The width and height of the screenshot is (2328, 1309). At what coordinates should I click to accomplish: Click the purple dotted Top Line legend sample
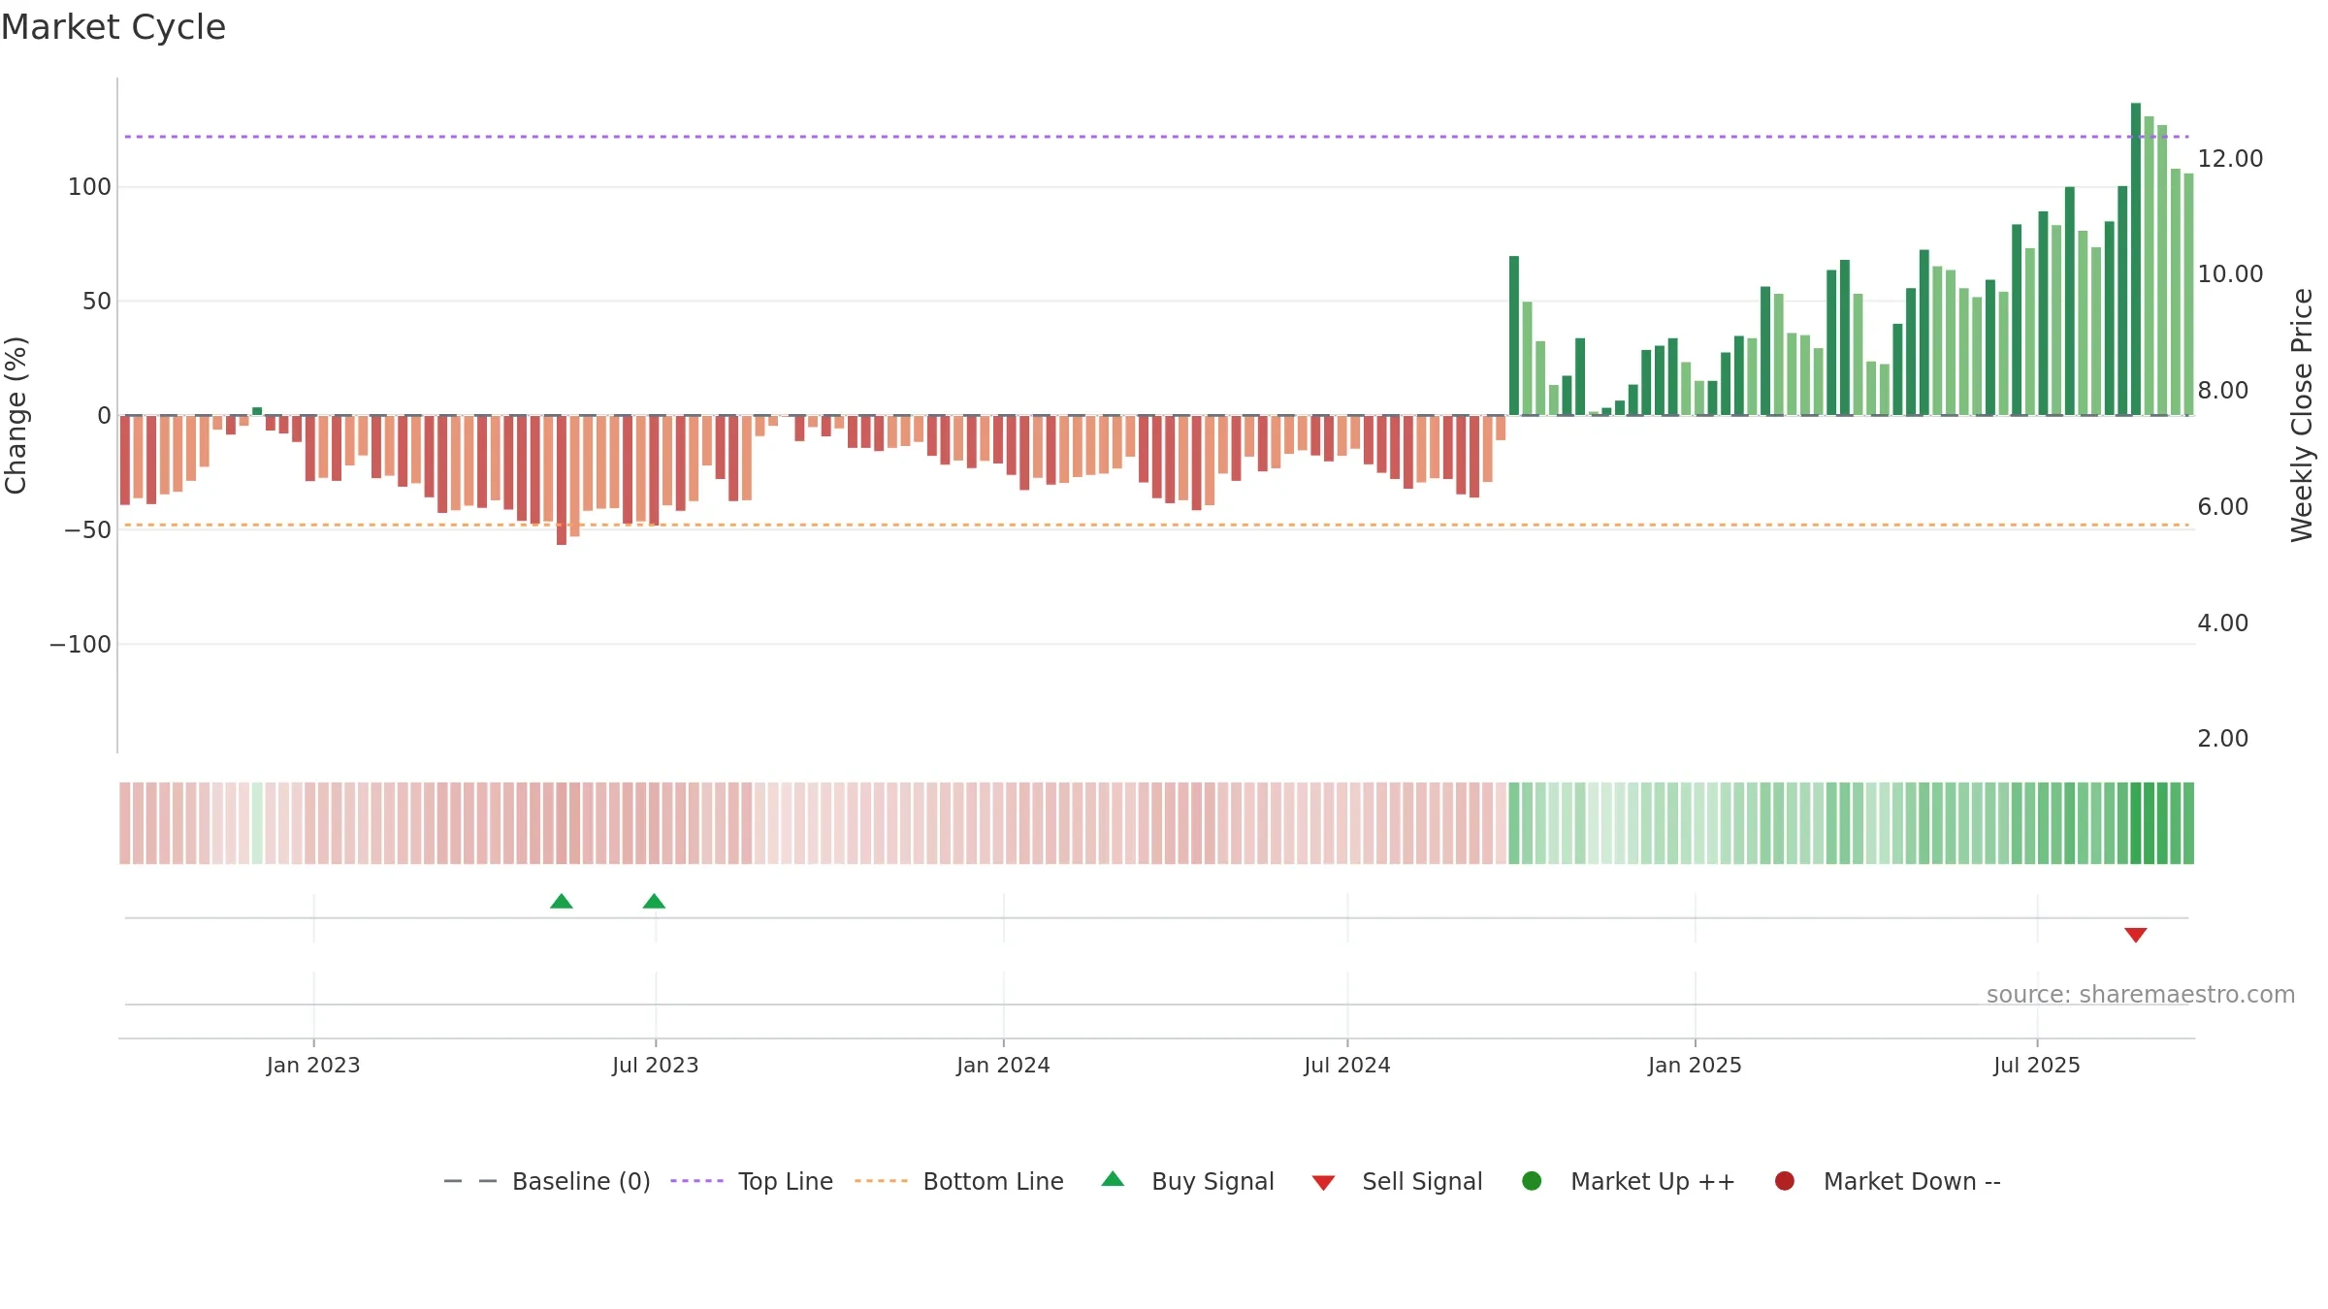coord(696,1181)
